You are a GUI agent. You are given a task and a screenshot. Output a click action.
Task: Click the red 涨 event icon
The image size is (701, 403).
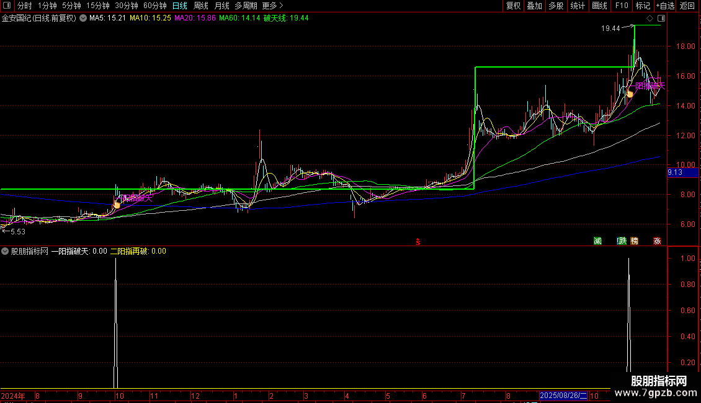point(656,241)
